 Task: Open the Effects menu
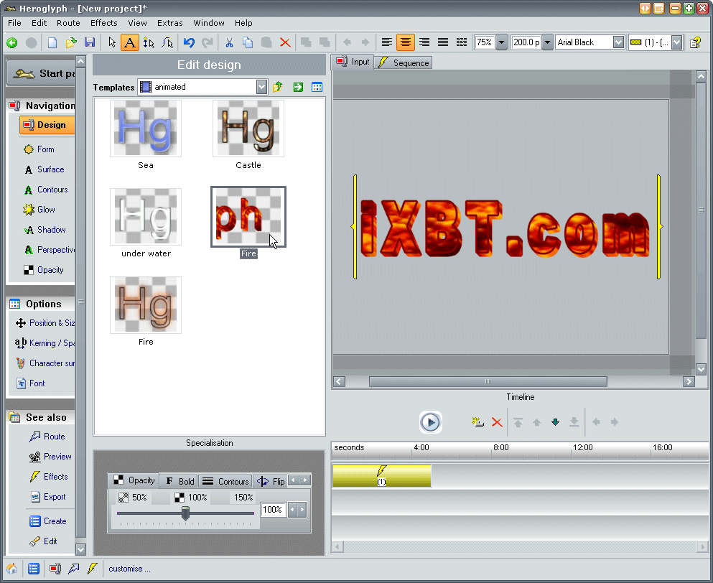click(x=103, y=23)
